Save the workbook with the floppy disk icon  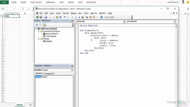coord(46,17)
